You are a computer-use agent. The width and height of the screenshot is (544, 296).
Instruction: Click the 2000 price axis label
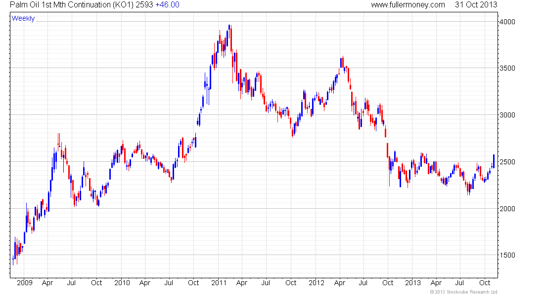(x=507, y=208)
